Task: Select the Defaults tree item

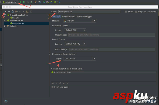Action: click(x=13, y=26)
